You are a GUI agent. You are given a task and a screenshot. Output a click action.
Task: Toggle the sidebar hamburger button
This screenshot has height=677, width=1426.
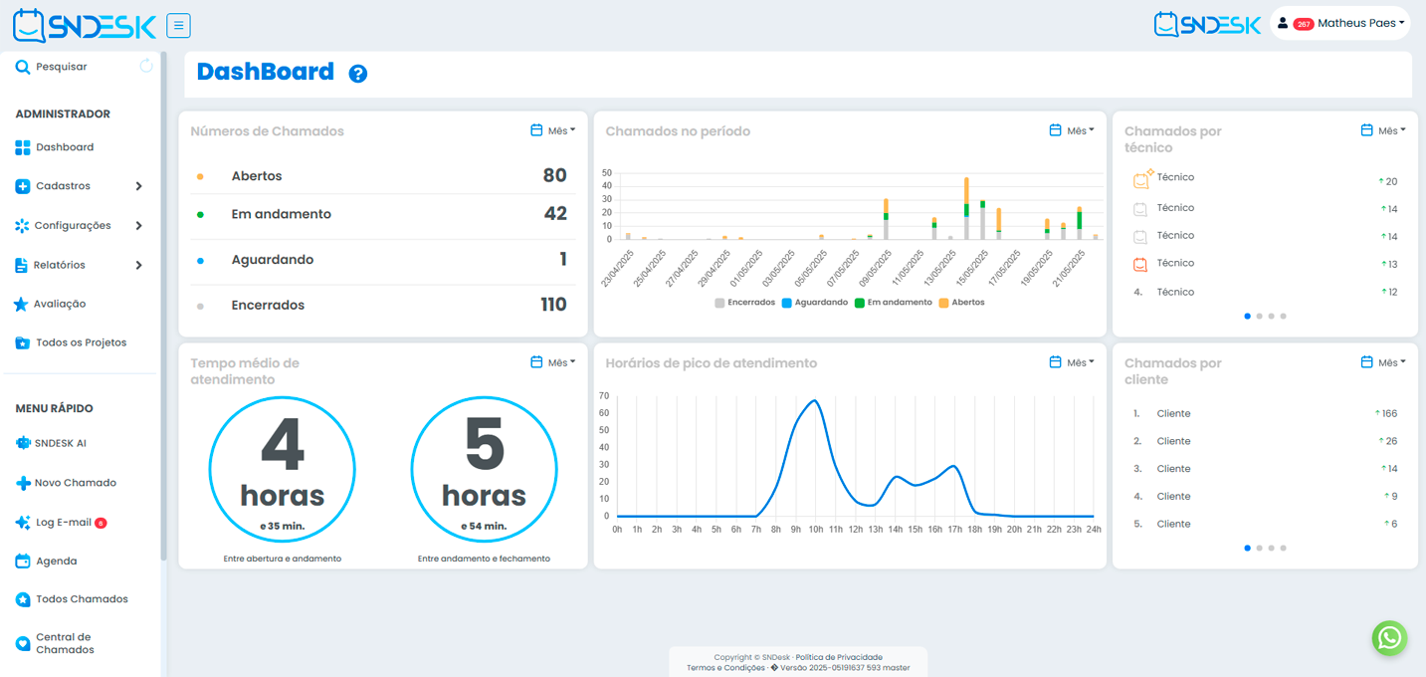click(178, 24)
